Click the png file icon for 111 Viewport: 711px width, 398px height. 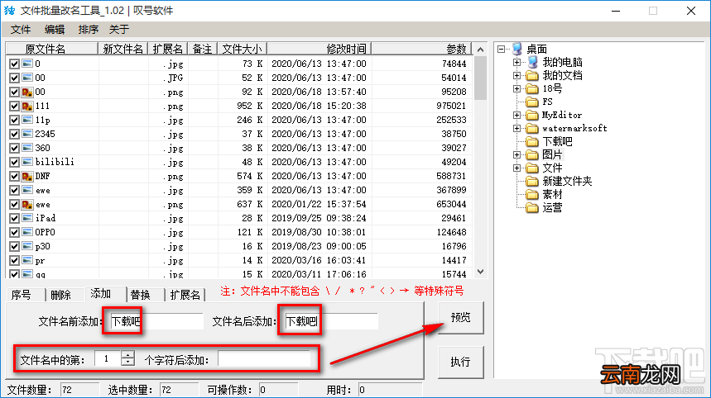click(x=27, y=106)
